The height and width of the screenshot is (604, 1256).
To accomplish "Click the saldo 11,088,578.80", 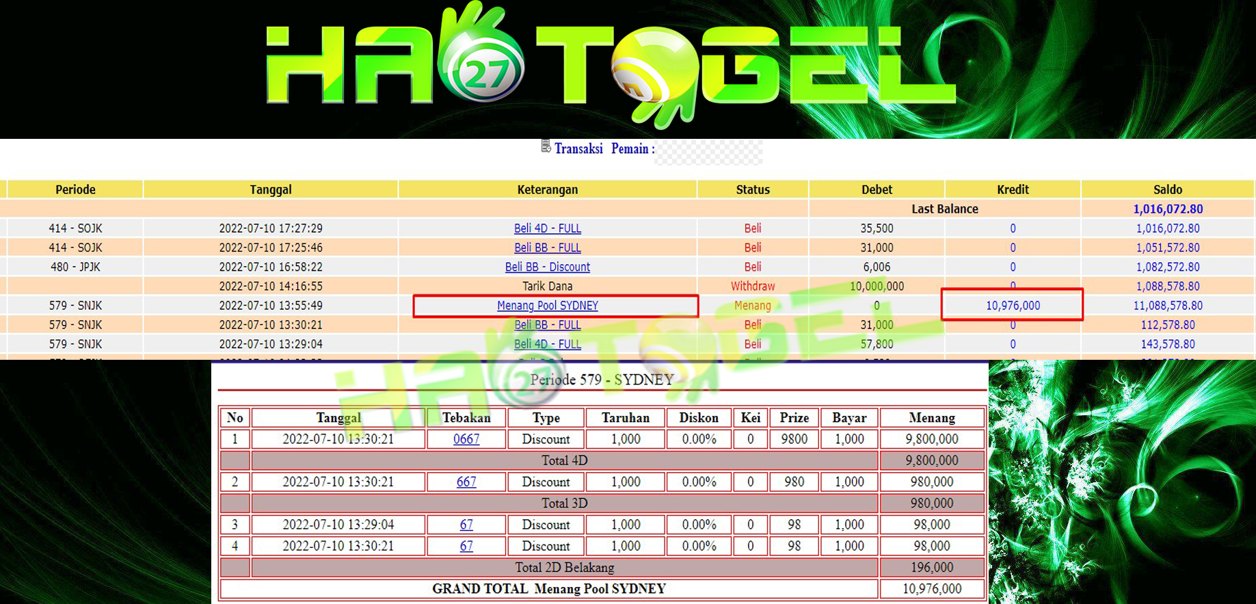I will (x=1168, y=306).
